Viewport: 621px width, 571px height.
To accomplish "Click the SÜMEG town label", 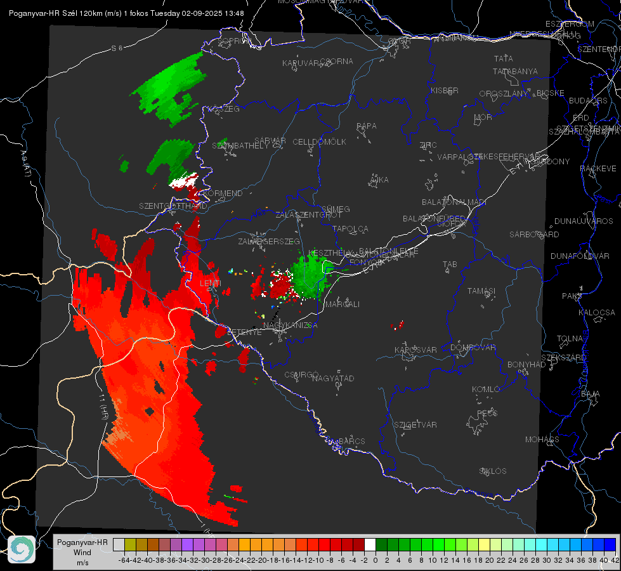I will click(336, 209).
